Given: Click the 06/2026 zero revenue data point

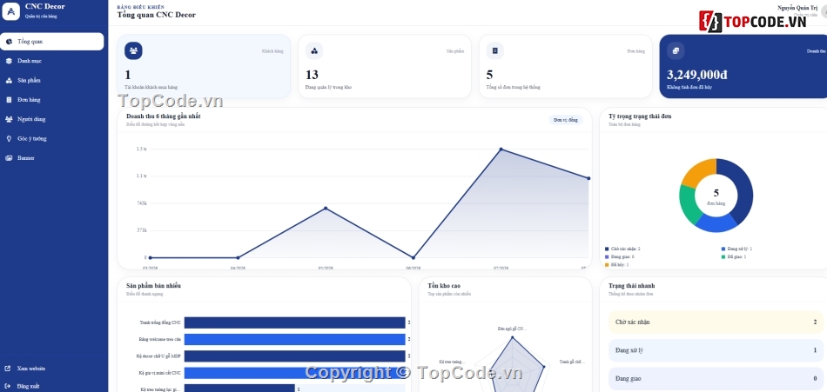Looking at the screenshot, I should (x=413, y=257).
